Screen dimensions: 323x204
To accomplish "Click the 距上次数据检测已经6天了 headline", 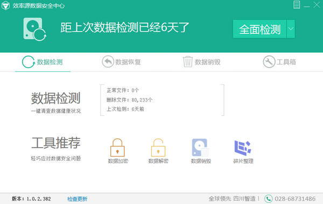I will (125, 27).
